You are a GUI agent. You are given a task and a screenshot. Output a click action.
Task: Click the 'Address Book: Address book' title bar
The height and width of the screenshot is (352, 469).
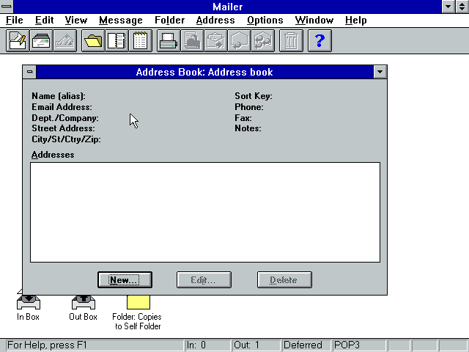coord(204,72)
